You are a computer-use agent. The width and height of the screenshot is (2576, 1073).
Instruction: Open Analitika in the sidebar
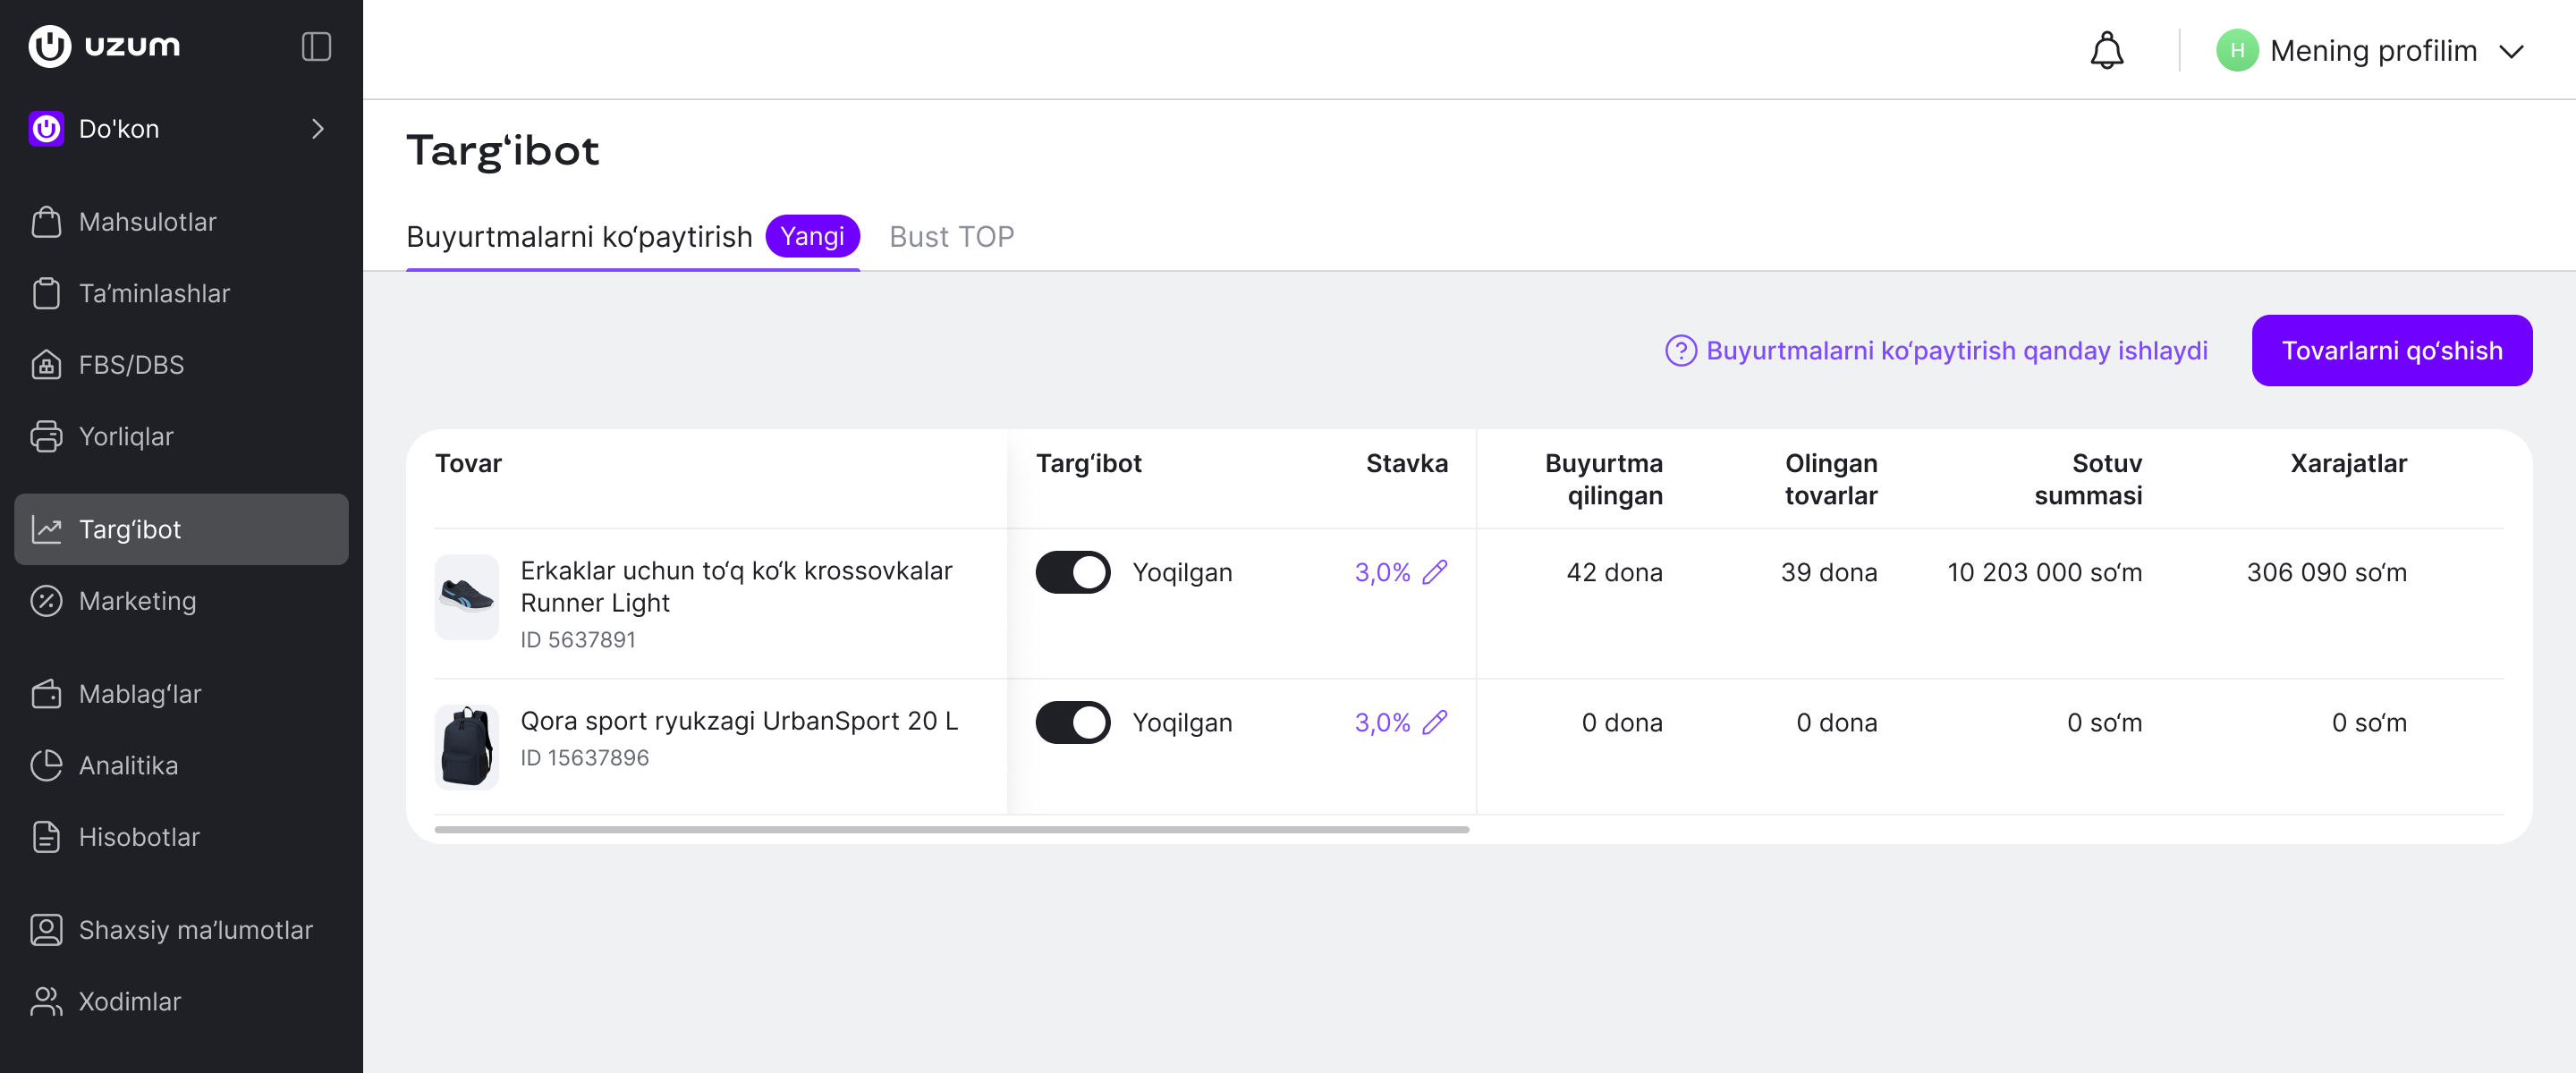(x=181, y=765)
